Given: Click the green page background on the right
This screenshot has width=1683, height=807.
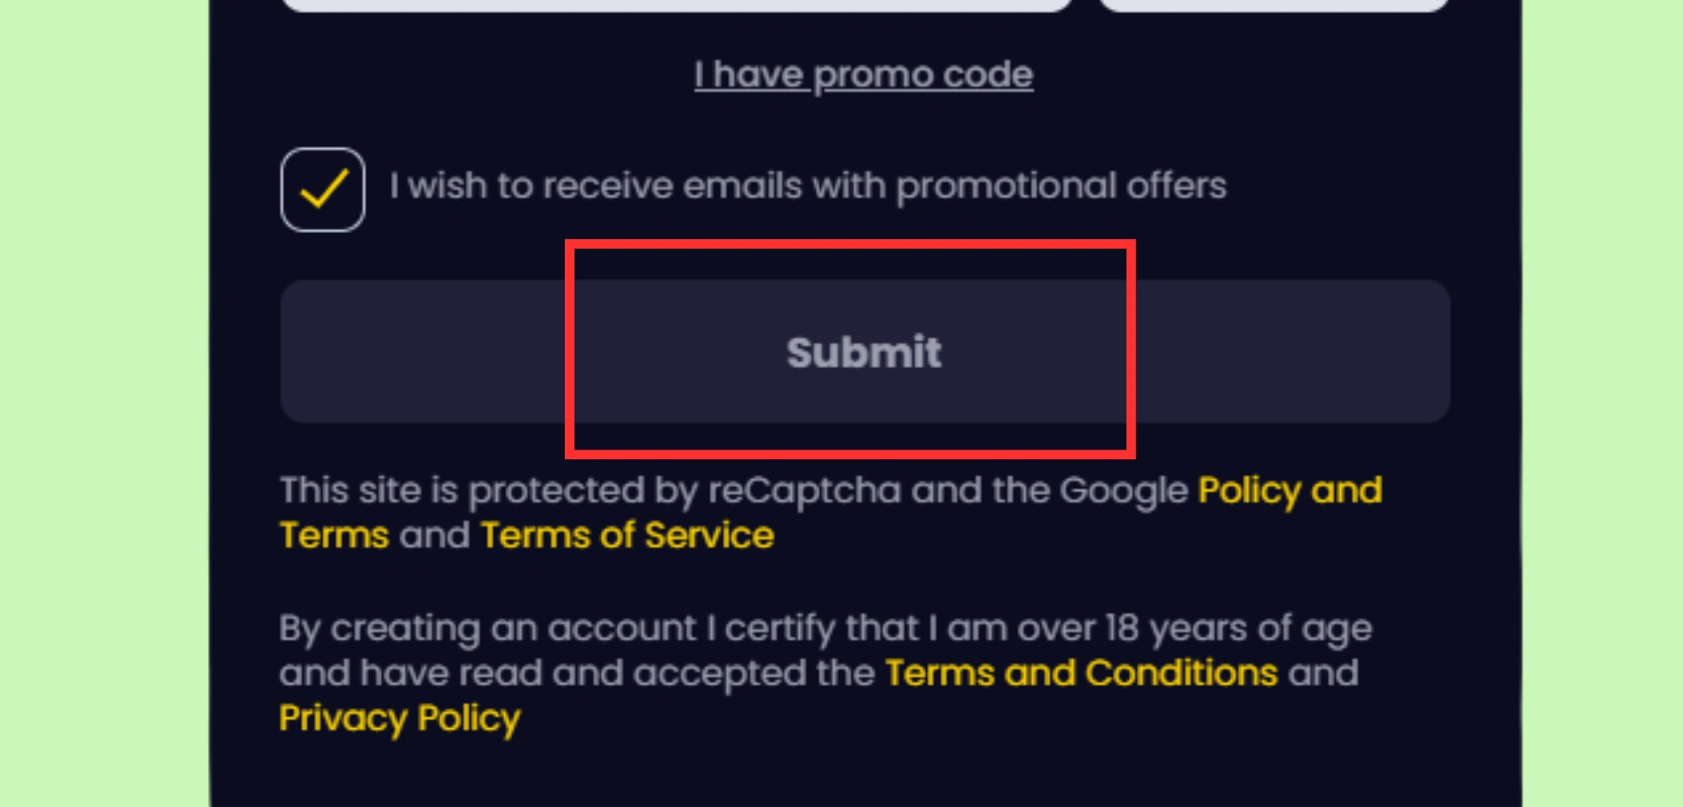Looking at the screenshot, I should coord(1601,403).
